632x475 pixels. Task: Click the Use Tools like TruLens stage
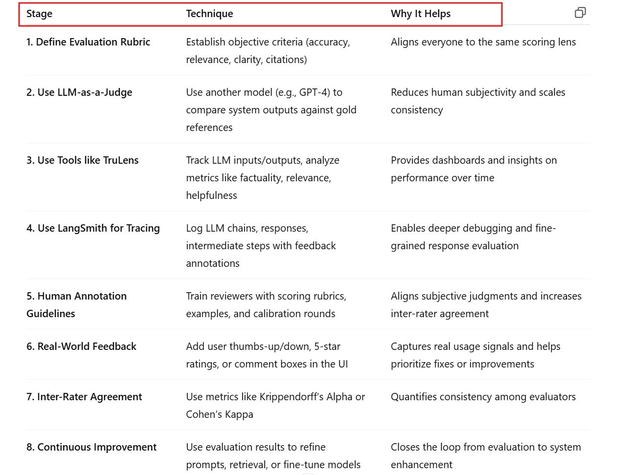83,160
